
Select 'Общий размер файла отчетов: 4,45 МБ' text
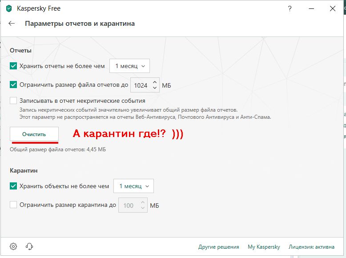tap(58, 149)
